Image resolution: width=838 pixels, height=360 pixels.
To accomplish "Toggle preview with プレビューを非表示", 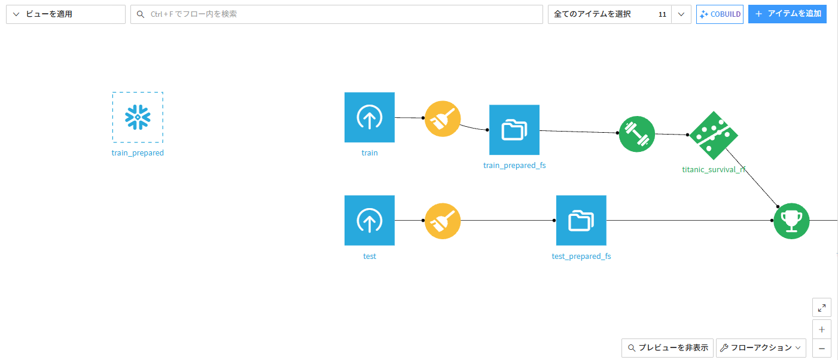I will pyautogui.click(x=668, y=347).
